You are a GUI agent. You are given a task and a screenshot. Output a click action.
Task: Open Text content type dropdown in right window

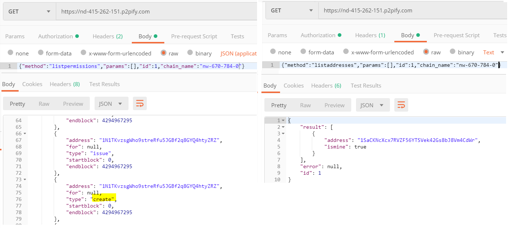point(493,52)
